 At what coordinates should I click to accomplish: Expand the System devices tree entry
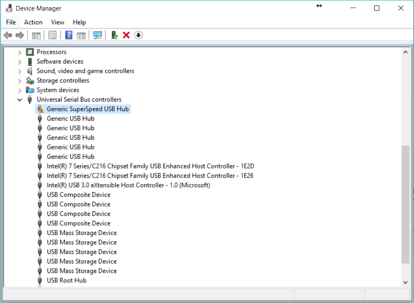[x=19, y=90]
